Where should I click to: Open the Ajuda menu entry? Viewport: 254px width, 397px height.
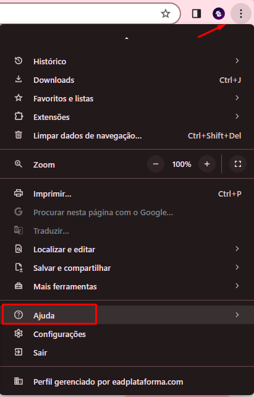[x=127, y=315]
